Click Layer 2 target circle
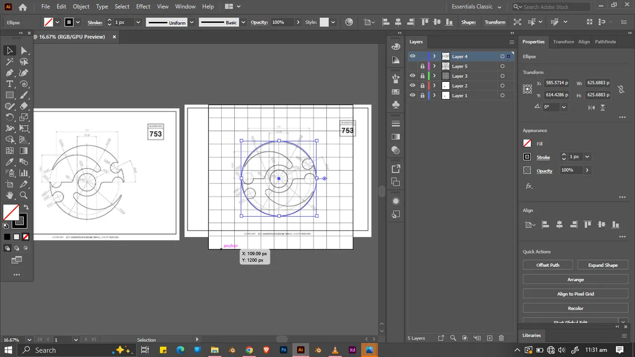635x357 pixels. pyautogui.click(x=503, y=86)
